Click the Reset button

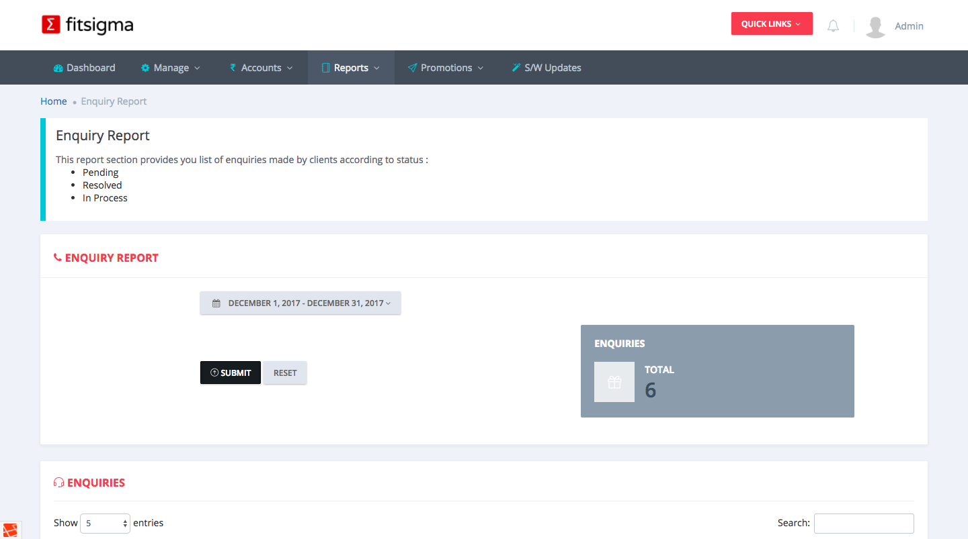(x=285, y=373)
